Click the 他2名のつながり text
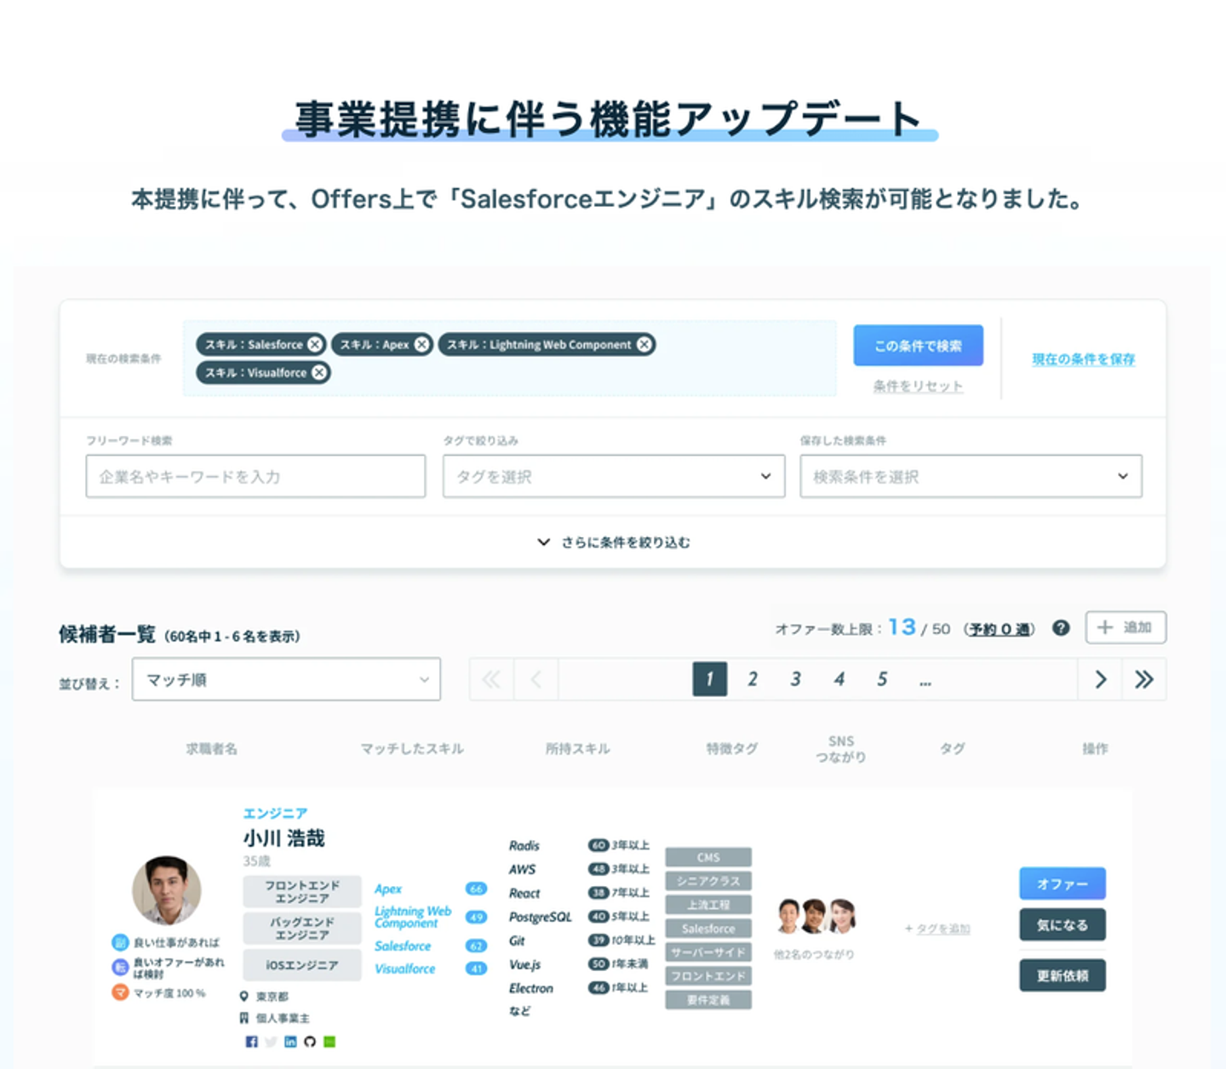 pos(814,954)
